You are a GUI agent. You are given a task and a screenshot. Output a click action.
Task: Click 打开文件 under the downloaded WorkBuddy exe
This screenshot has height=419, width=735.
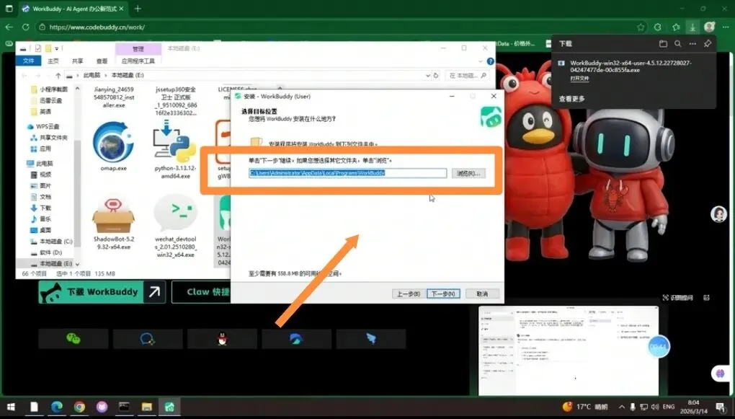click(x=579, y=79)
